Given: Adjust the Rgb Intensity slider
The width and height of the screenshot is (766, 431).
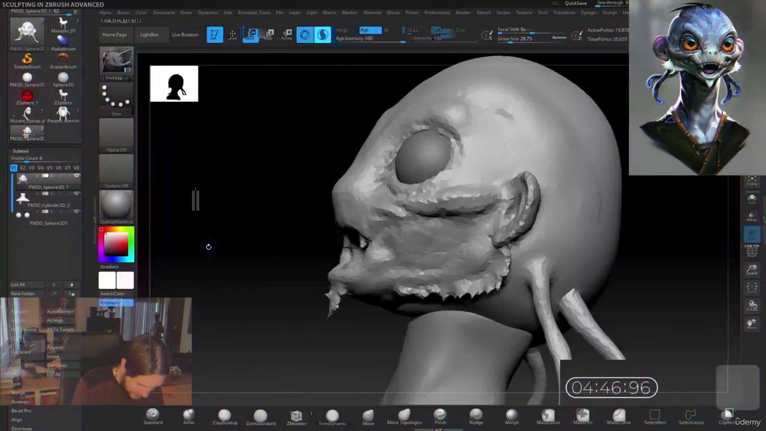Looking at the screenshot, I should [x=370, y=38].
